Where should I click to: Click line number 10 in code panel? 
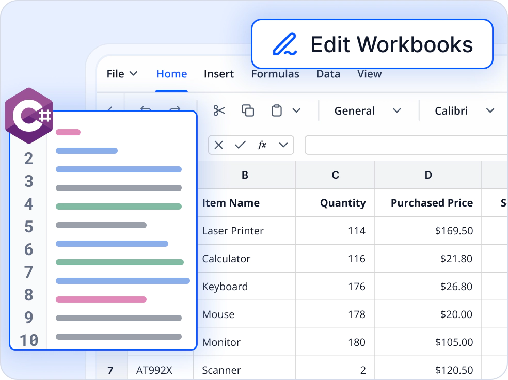[29, 340]
